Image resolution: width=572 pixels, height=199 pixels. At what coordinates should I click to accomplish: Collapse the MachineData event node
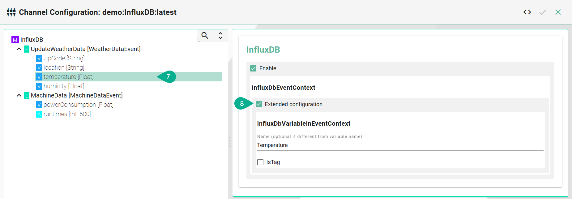pyautogui.click(x=19, y=95)
